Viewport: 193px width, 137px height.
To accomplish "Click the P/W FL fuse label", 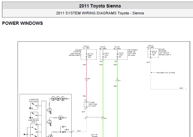I will click(107, 55).
